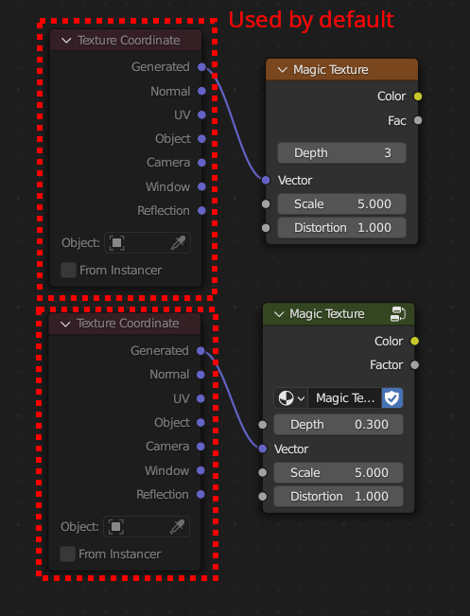Click Camera output socket of upper Texture Coordinate

point(201,163)
